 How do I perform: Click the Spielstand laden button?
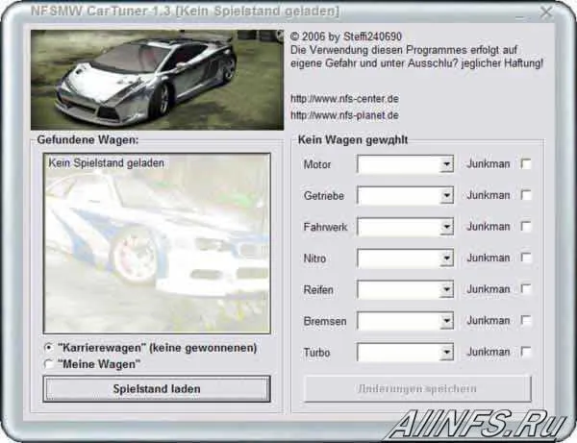tap(157, 388)
